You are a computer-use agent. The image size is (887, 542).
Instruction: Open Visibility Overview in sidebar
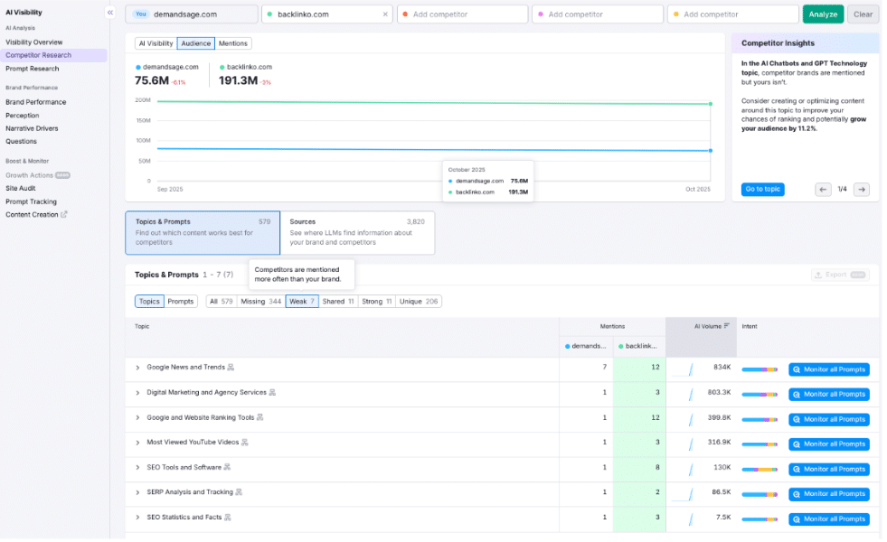pos(34,42)
